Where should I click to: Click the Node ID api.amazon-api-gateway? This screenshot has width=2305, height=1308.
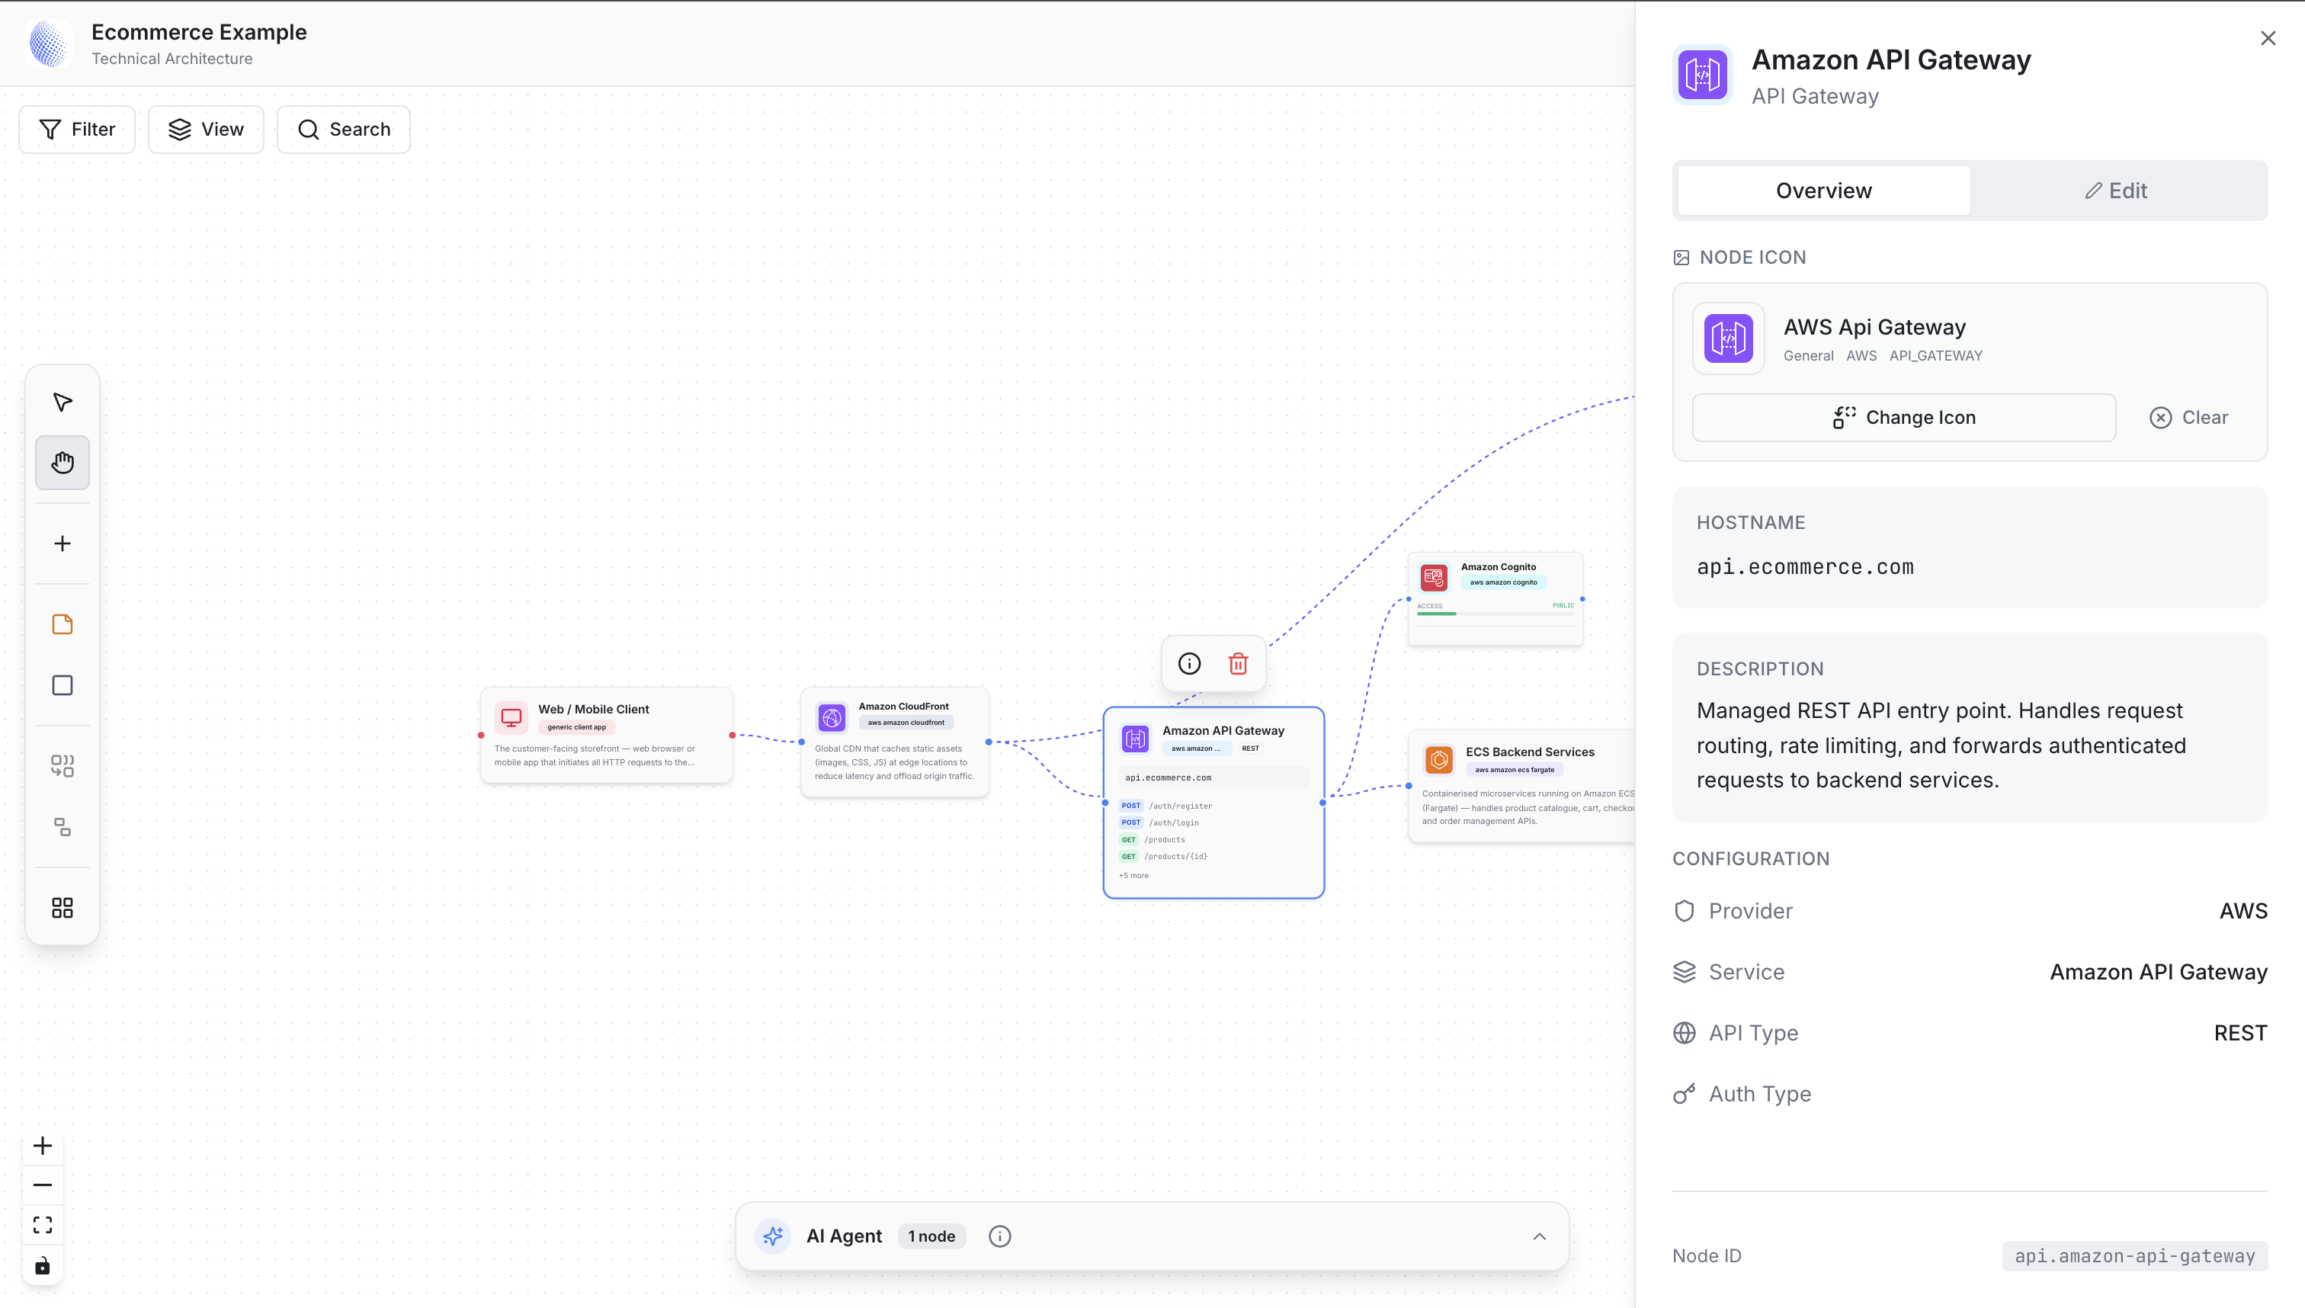pos(2134,1256)
